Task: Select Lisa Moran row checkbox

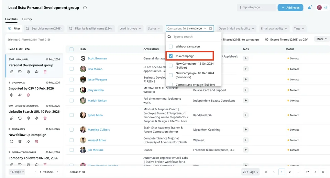Action: (71, 69)
